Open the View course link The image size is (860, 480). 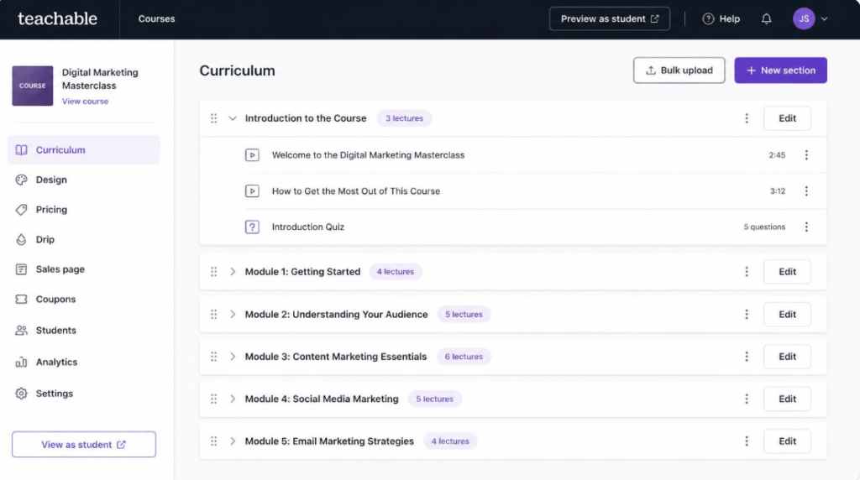pos(85,102)
